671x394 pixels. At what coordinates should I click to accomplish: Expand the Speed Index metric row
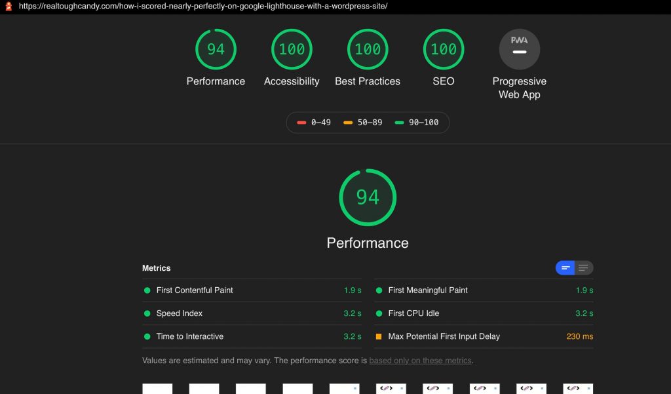tap(252, 313)
